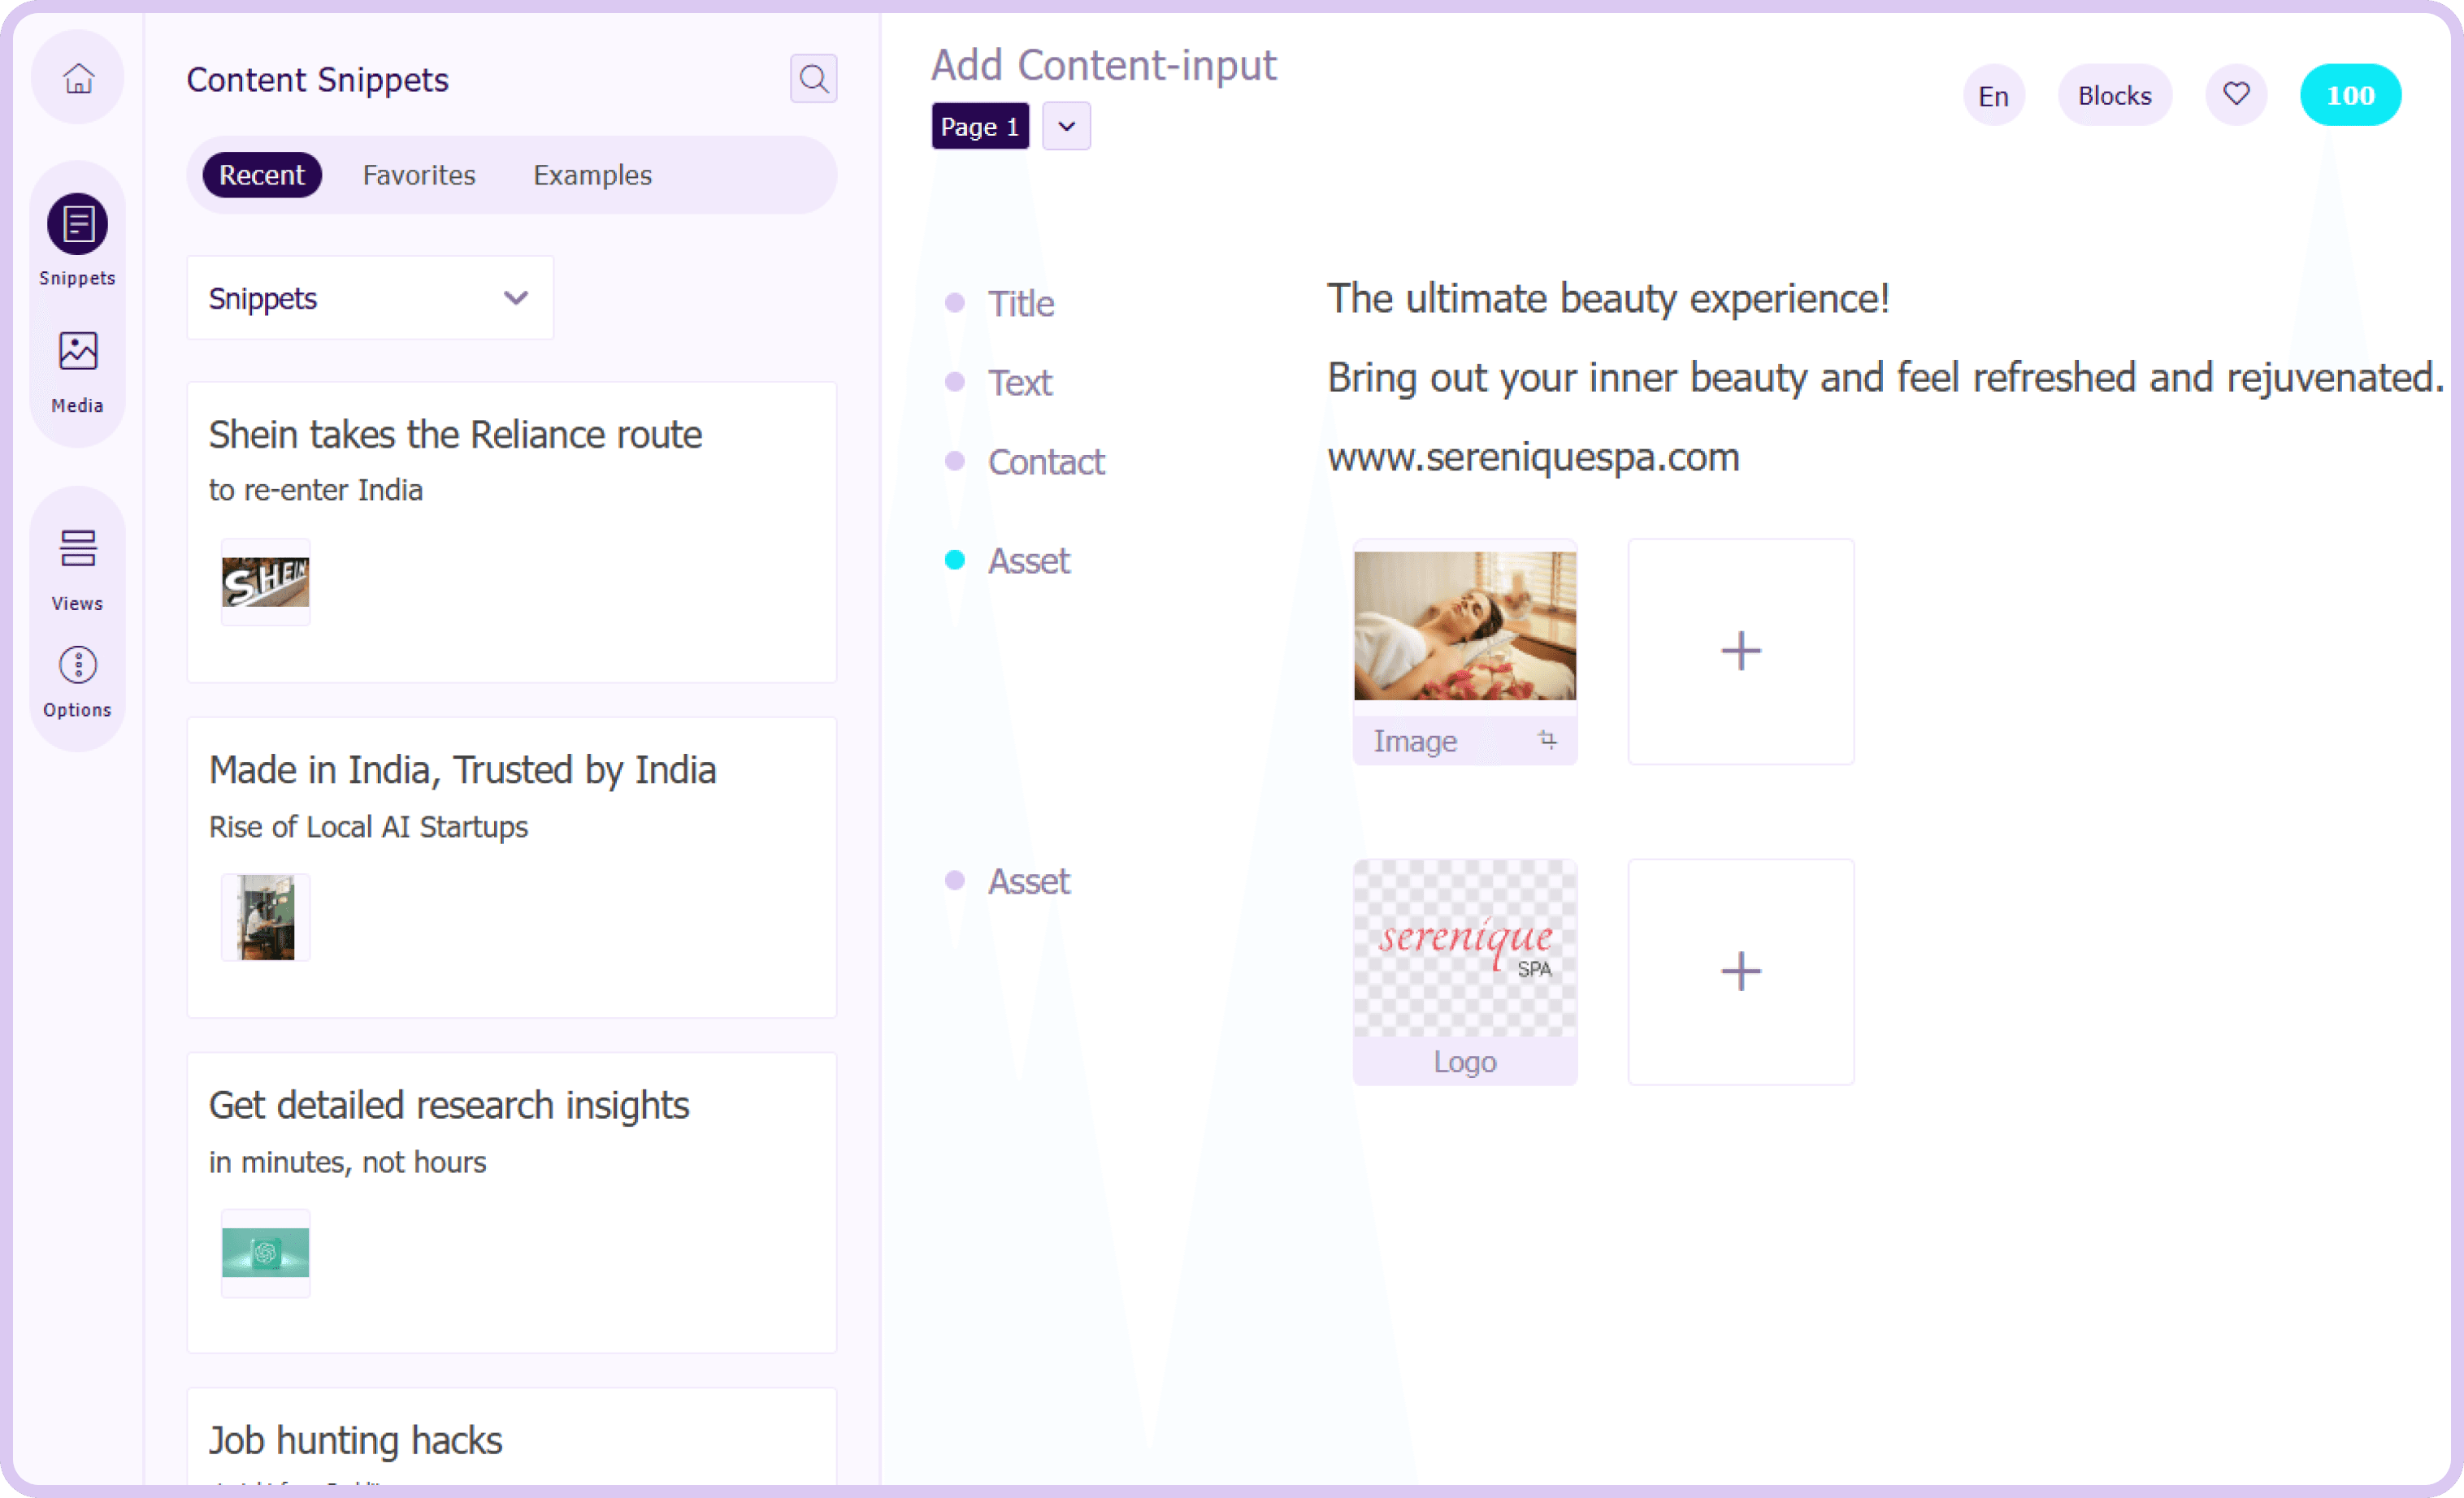Click the SHEIN snippet thumbnail
The image size is (2464, 1498).
[x=265, y=582]
